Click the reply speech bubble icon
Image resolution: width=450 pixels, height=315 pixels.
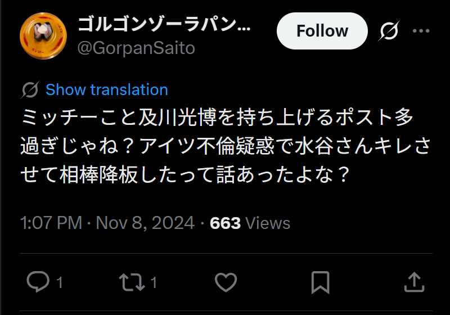pyautogui.click(x=38, y=281)
